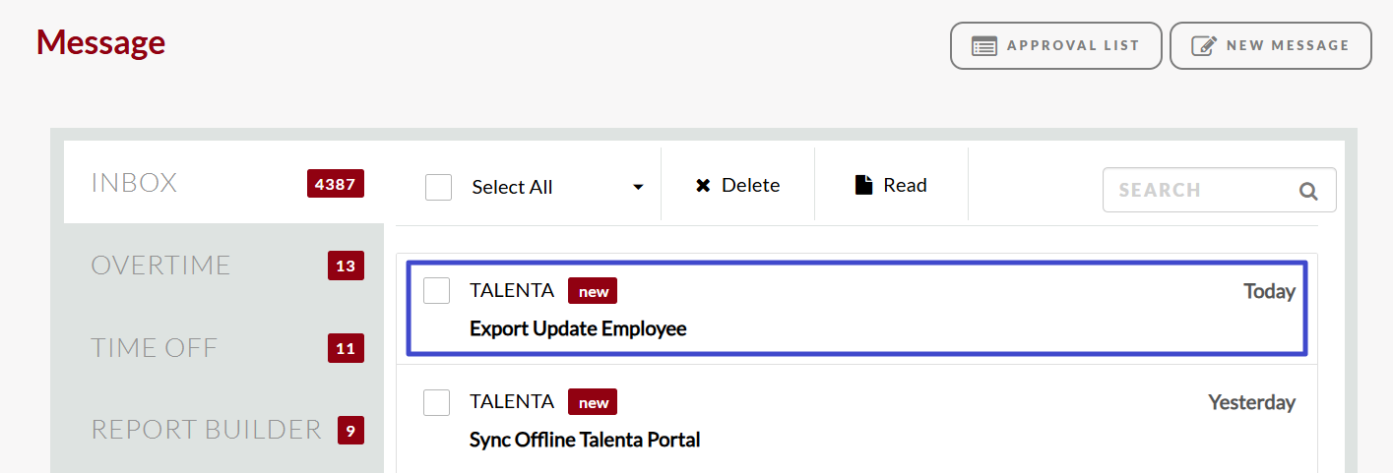Switch to the Time Off tab

[154, 348]
